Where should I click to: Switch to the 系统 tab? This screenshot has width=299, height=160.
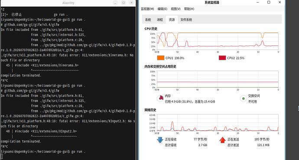(148, 20)
